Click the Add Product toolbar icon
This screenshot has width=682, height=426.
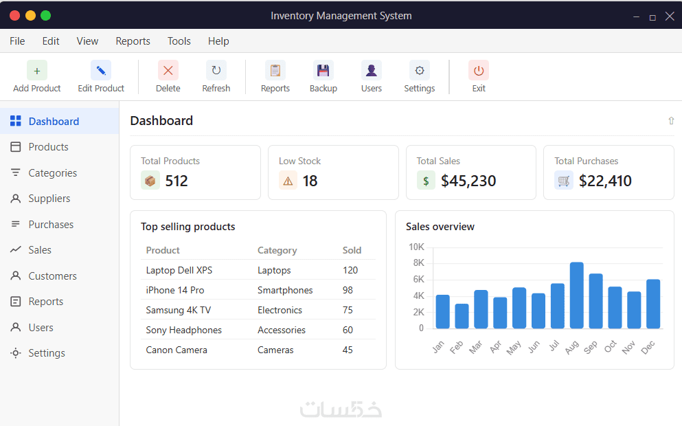[37, 71]
